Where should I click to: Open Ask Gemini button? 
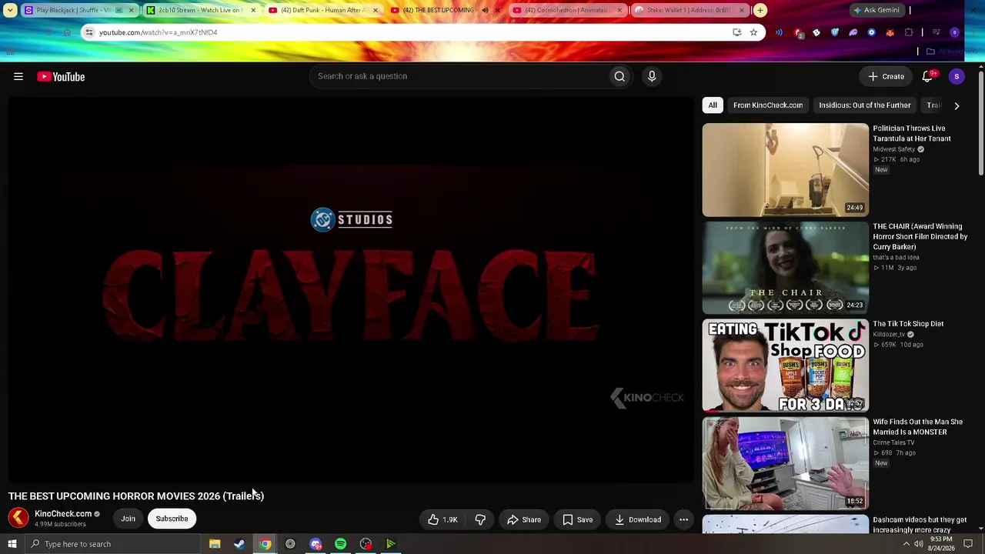(876, 10)
